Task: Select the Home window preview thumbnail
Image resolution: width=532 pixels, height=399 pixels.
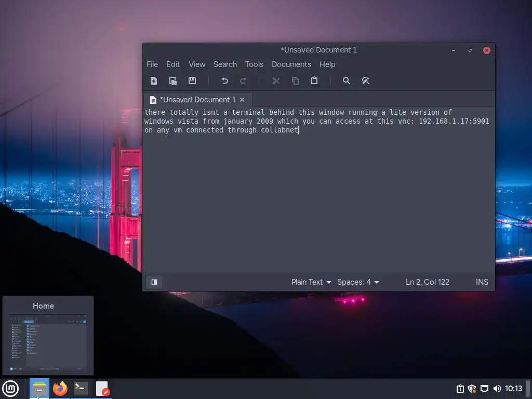Action: click(x=48, y=336)
